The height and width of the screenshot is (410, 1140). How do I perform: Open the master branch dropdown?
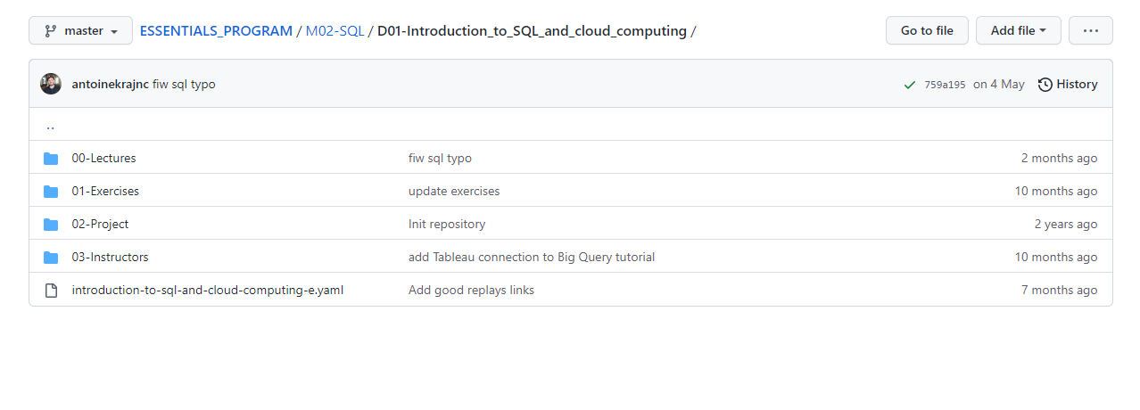81,30
